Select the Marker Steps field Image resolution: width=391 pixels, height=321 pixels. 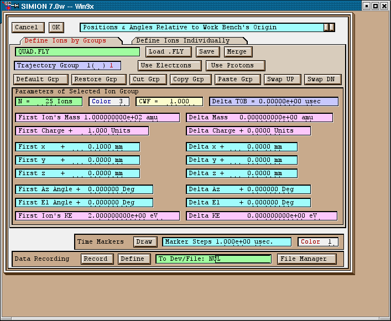tap(227, 242)
